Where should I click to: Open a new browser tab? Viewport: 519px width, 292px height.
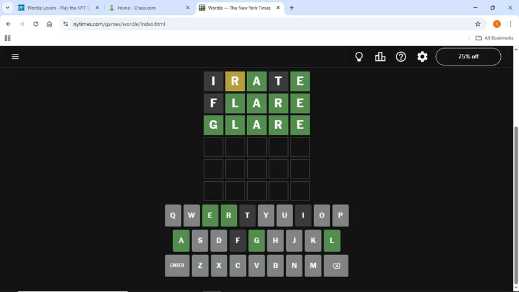(291, 8)
